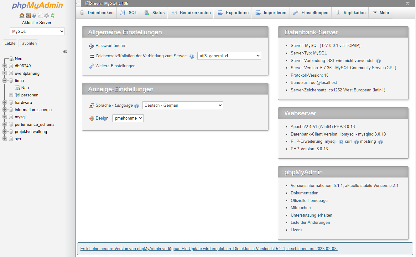The width and height of the screenshot is (416, 257).
Task: Click the Passwort ändern link
Action: [111, 46]
